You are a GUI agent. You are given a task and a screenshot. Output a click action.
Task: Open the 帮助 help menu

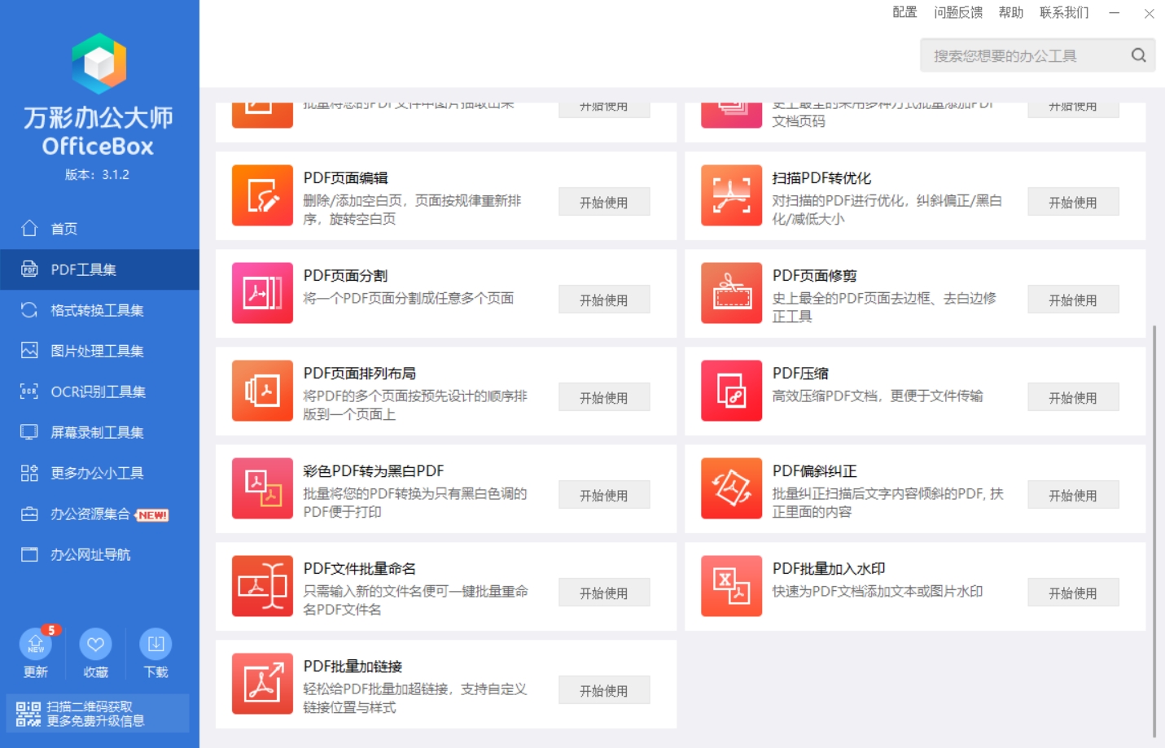point(1011,12)
